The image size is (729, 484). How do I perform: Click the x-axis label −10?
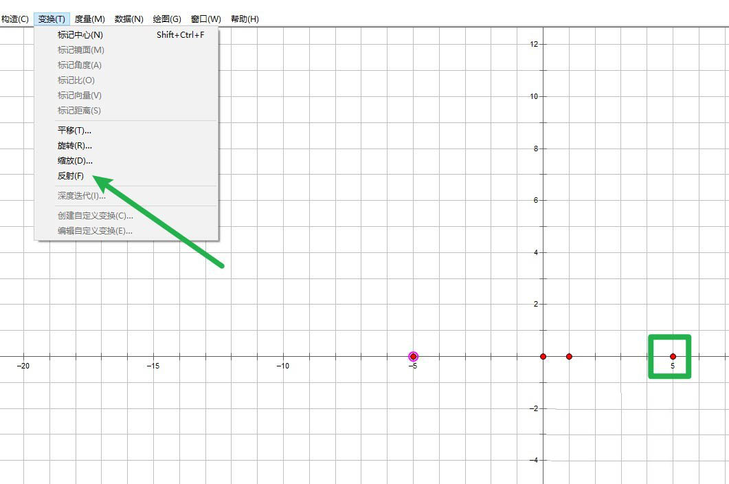[x=282, y=366]
